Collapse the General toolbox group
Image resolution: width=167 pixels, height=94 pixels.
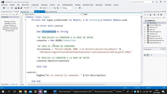[2, 17]
